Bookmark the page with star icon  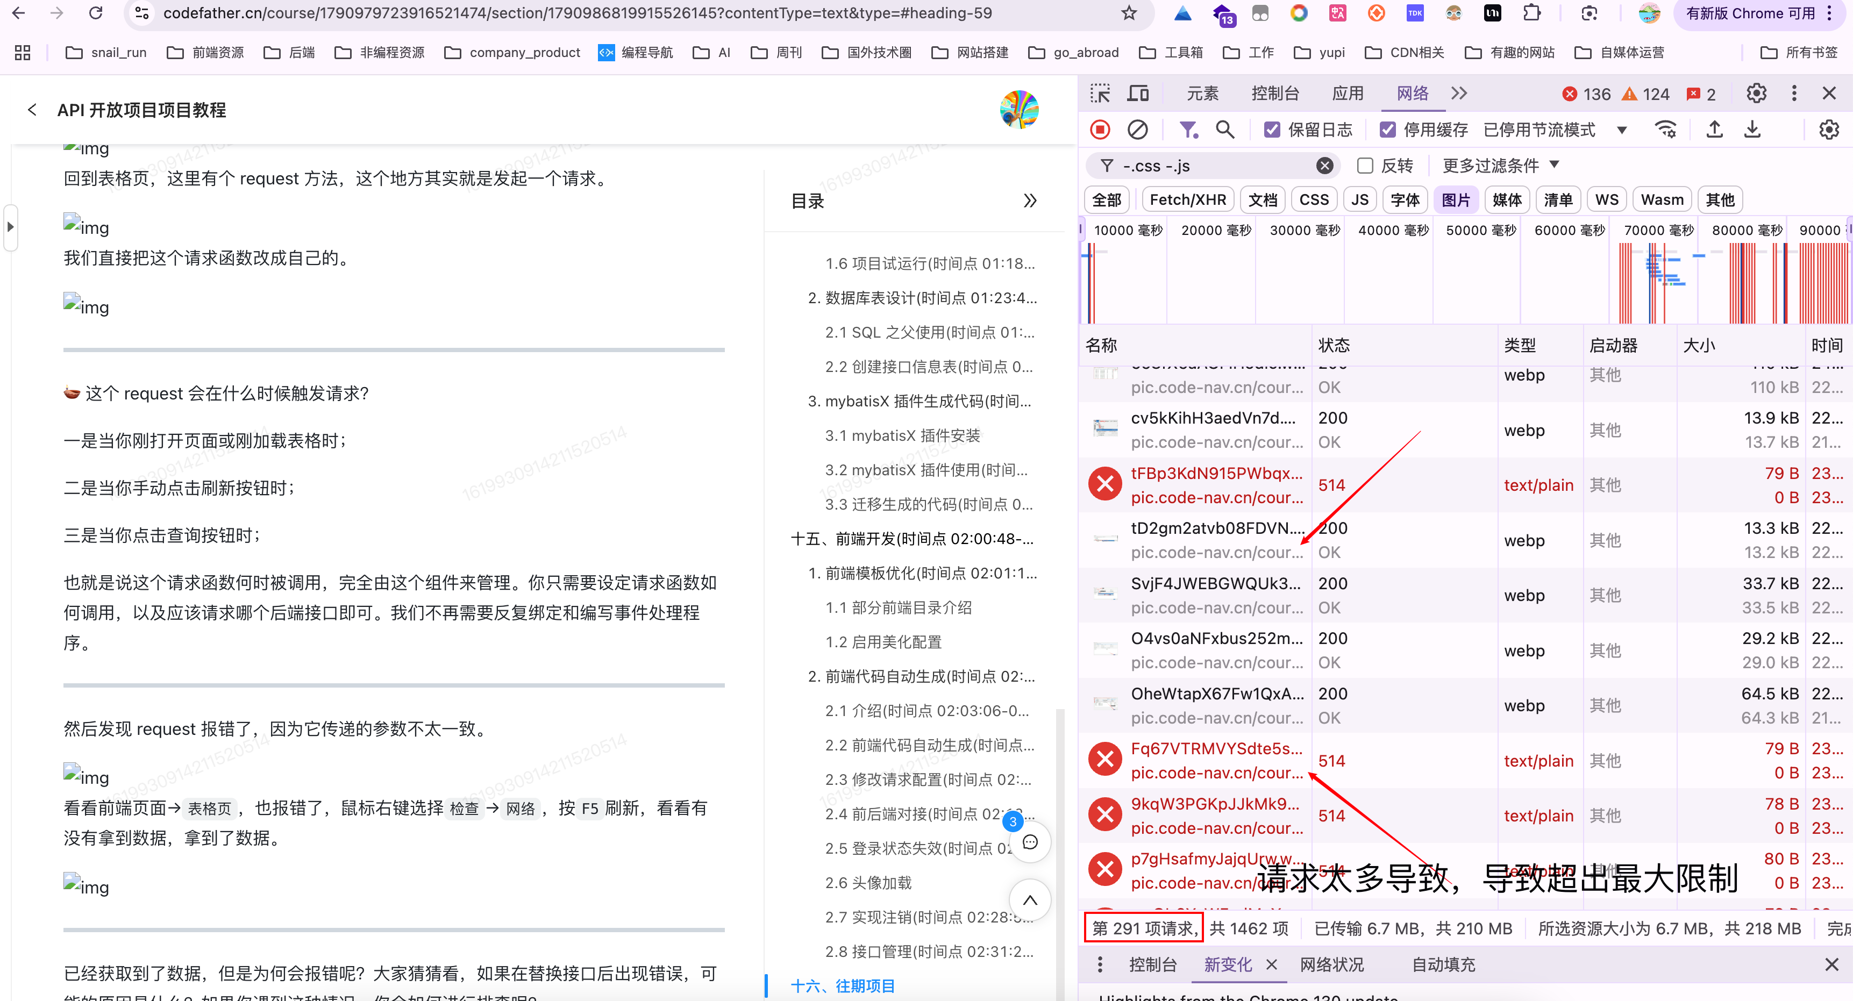click(x=1129, y=13)
